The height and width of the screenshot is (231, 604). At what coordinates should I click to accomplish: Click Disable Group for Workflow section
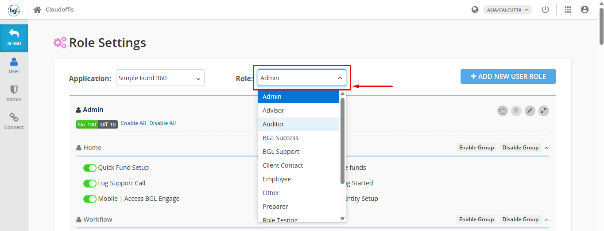[x=520, y=219]
